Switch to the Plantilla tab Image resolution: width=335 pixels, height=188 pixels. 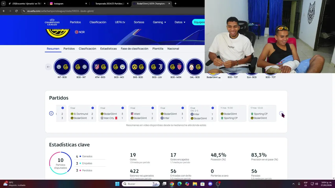tap(158, 49)
